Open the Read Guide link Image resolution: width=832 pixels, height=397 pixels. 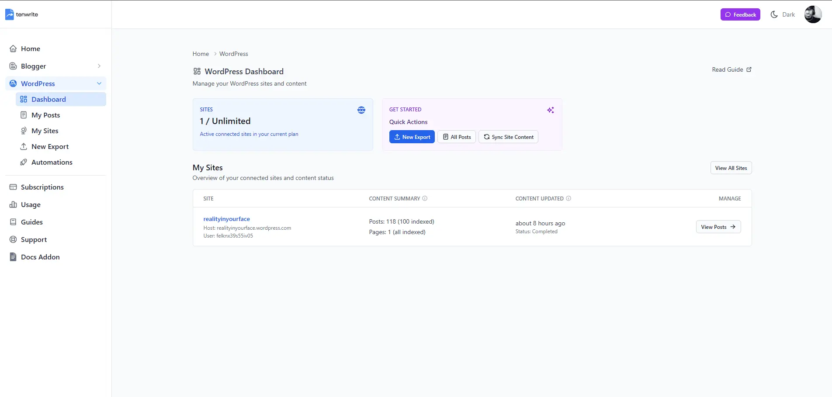tap(731, 69)
